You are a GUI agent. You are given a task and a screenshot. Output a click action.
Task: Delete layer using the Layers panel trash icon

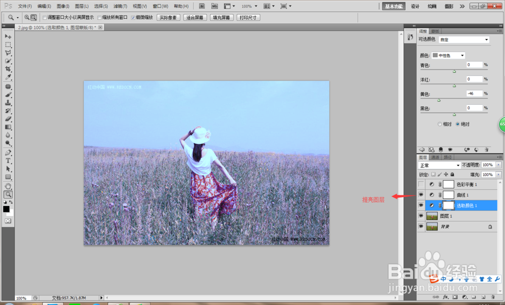pyautogui.click(x=493, y=297)
